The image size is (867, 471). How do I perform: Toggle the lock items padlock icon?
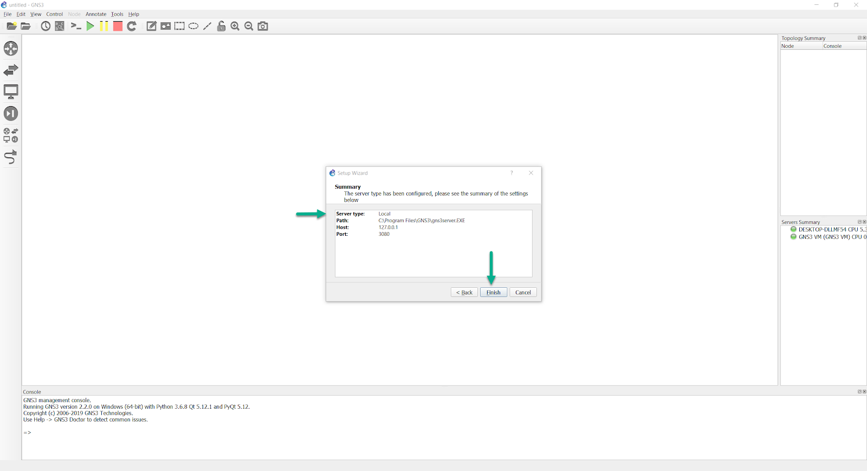point(221,26)
